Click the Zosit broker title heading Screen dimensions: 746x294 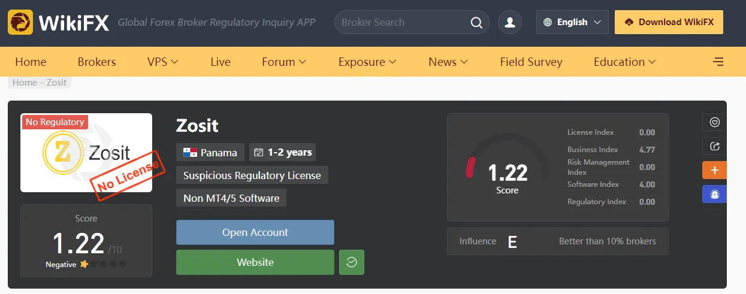pyautogui.click(x=197, y=125)
